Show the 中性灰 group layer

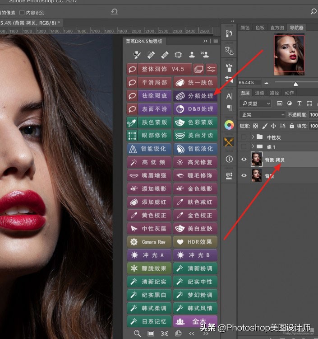pos(244,137)
